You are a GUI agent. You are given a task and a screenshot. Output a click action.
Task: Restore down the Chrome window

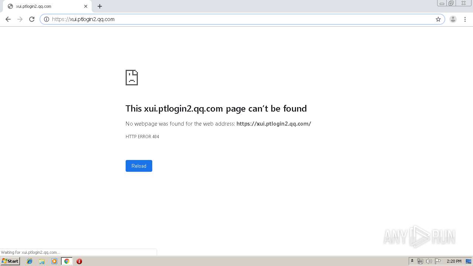451,3
